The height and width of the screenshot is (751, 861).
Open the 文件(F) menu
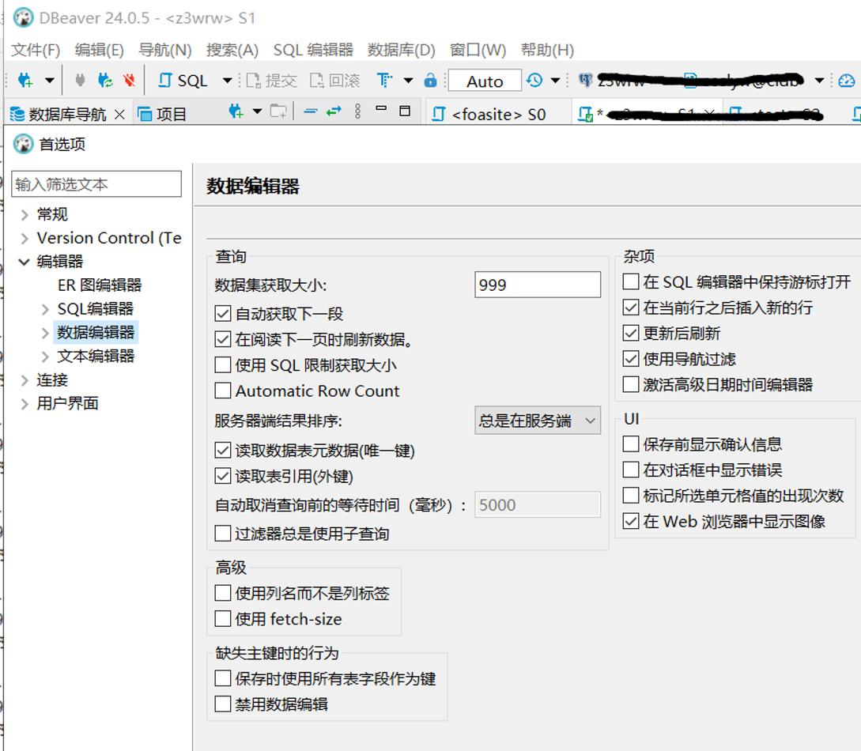[36, 50]
